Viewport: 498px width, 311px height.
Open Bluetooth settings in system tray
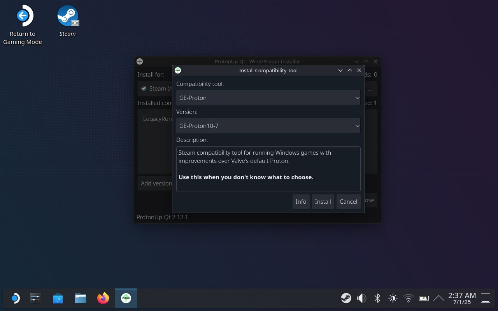[x=377, y=298]
